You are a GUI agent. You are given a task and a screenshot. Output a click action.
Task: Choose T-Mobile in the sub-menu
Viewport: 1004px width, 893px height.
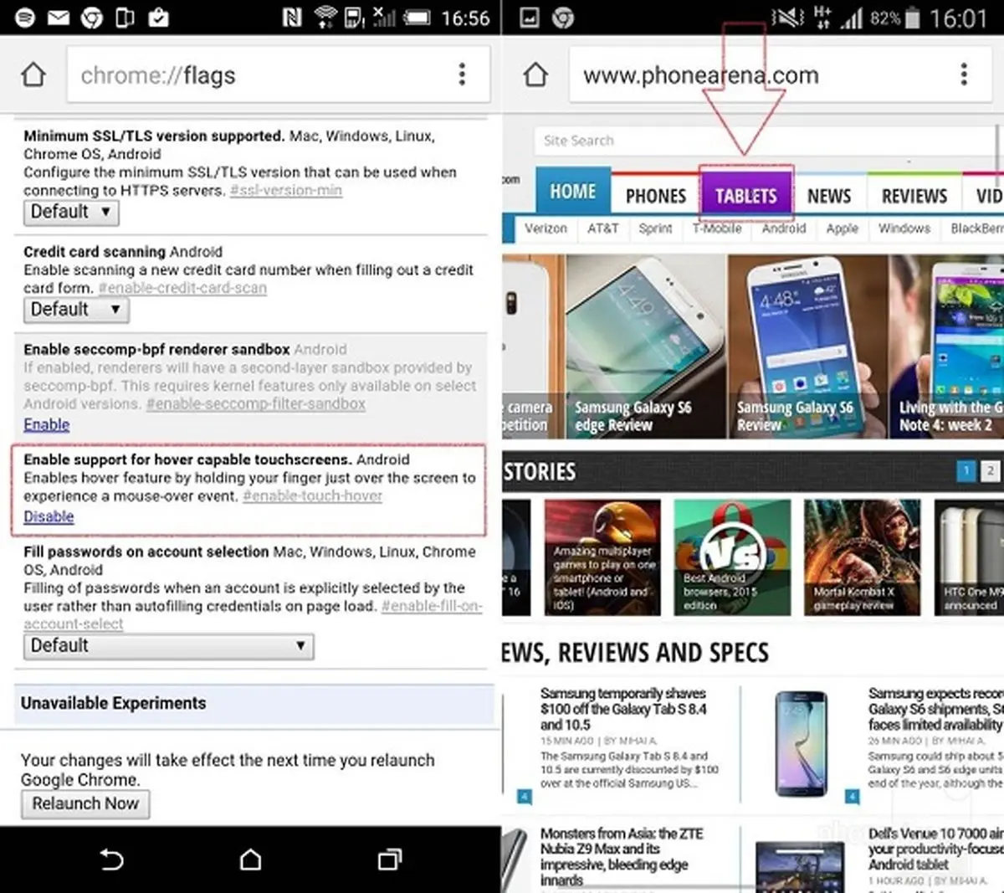[x=717, y=228]
